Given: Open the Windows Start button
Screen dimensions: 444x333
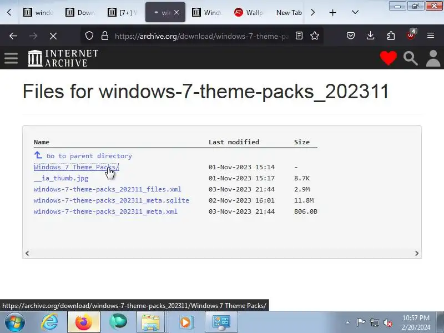Looking at the screenshot, I should tap(15, 322).
